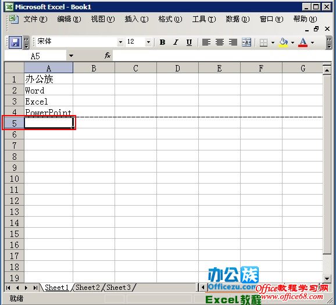The image size is (336, 305).
Task: Align text right
Action: coord(233,42)
